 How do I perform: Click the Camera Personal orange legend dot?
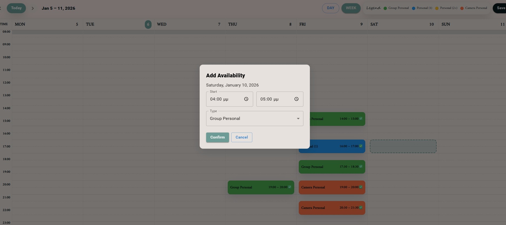point(462,8)
